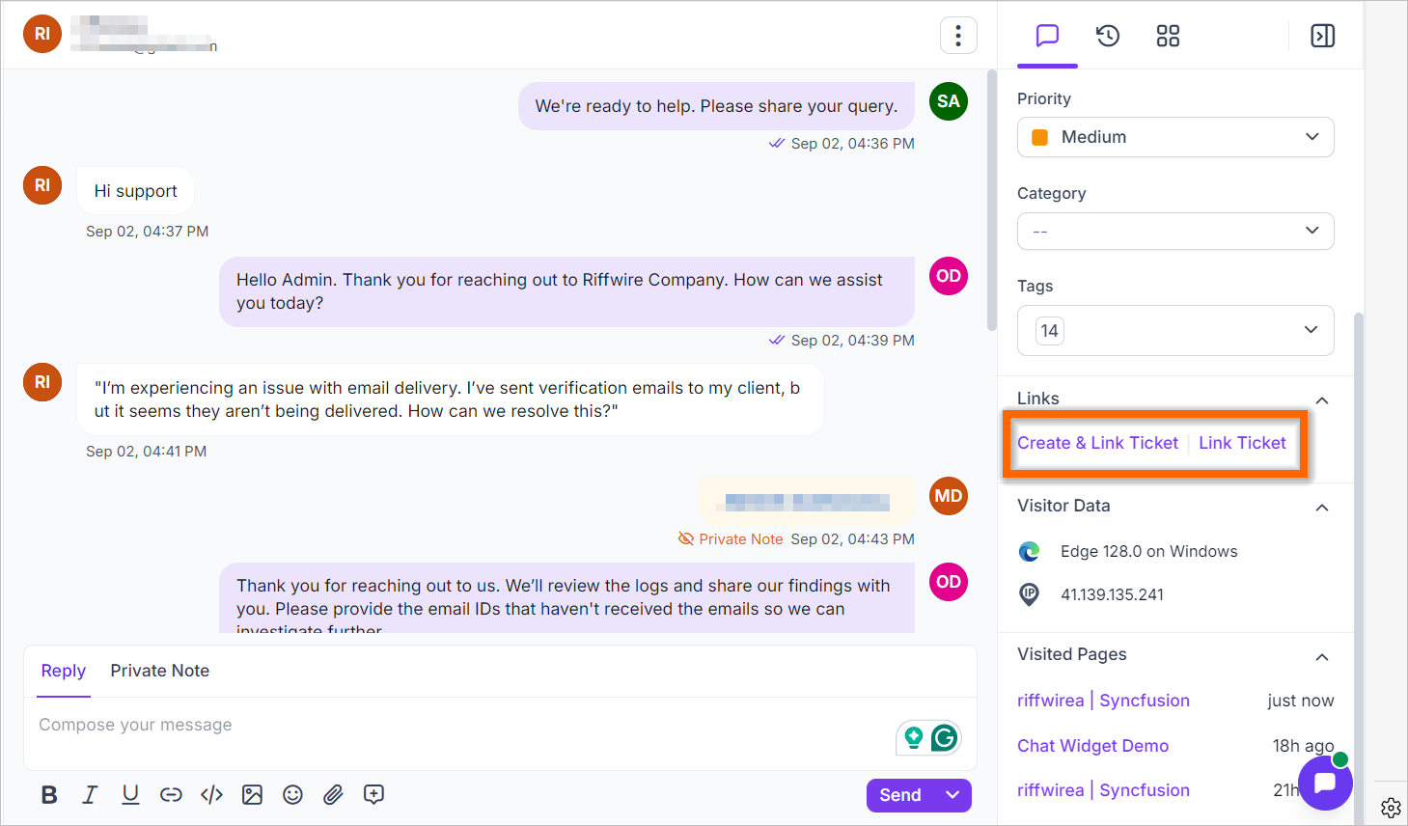
Task: Open the apps grid icon
Action: [1168, 36]
